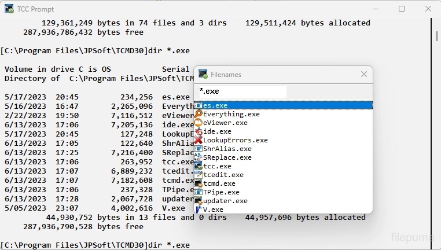The width and height of the screenshot is (441, 250).
Task: Click the Everything.exe magnifier icon
Action: pos(198,114)
